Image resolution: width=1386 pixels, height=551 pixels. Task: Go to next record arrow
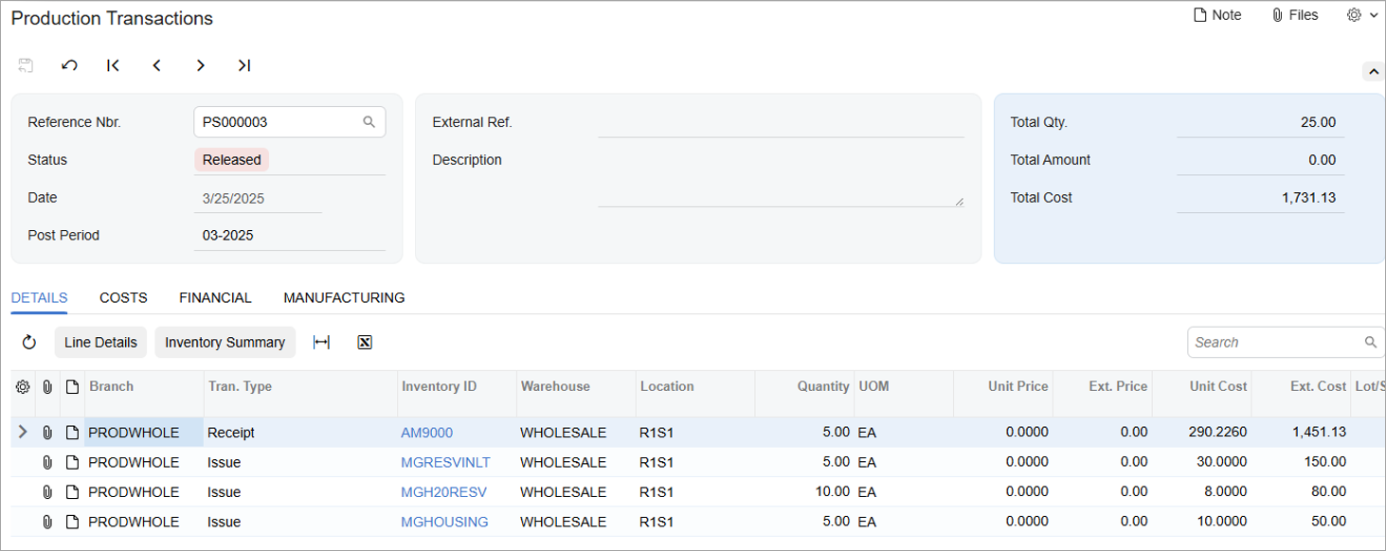[x=201, y=65]
